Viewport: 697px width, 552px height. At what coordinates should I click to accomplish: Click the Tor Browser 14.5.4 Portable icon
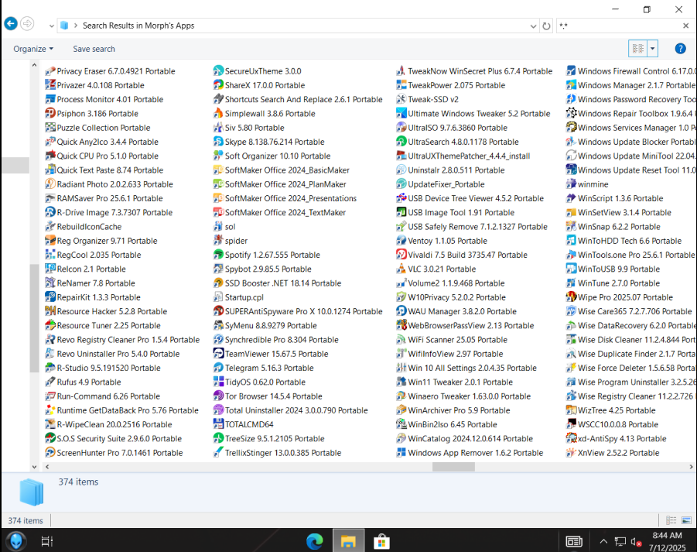[218, 396]
